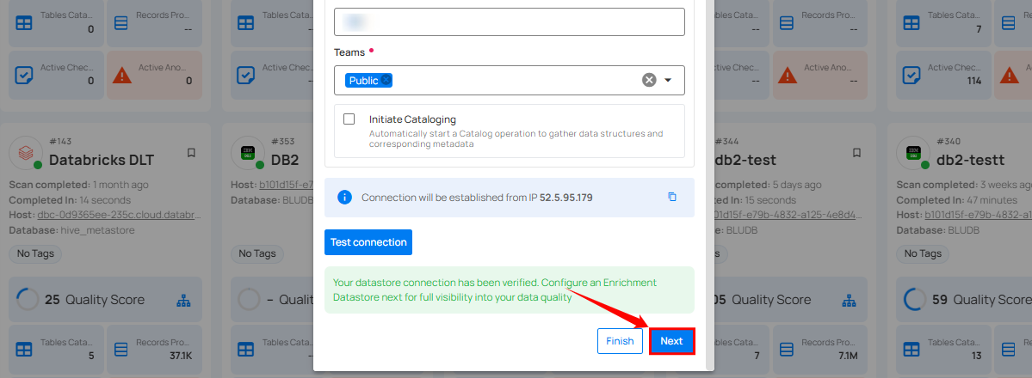Click the Test connection button
Screen dimensions: 1032x378
(x=368, y=242)
